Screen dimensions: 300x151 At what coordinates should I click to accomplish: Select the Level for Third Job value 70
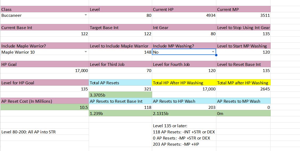(x=120, y=71)
